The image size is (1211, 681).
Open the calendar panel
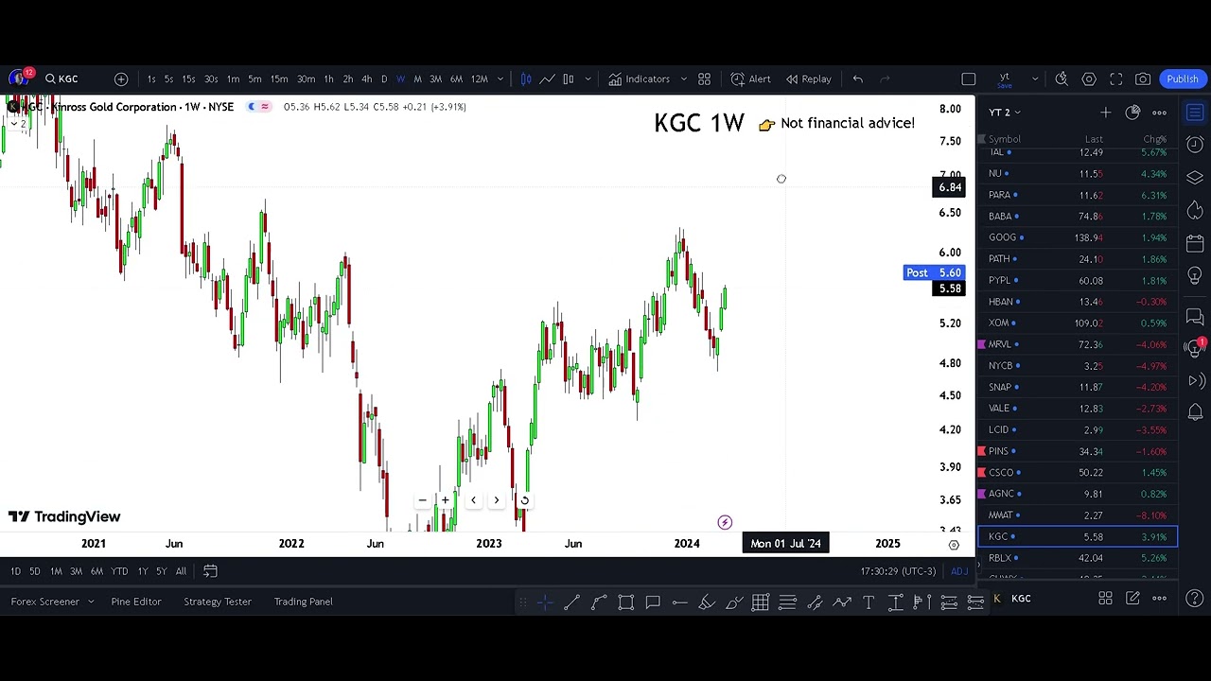point(1195,242)
